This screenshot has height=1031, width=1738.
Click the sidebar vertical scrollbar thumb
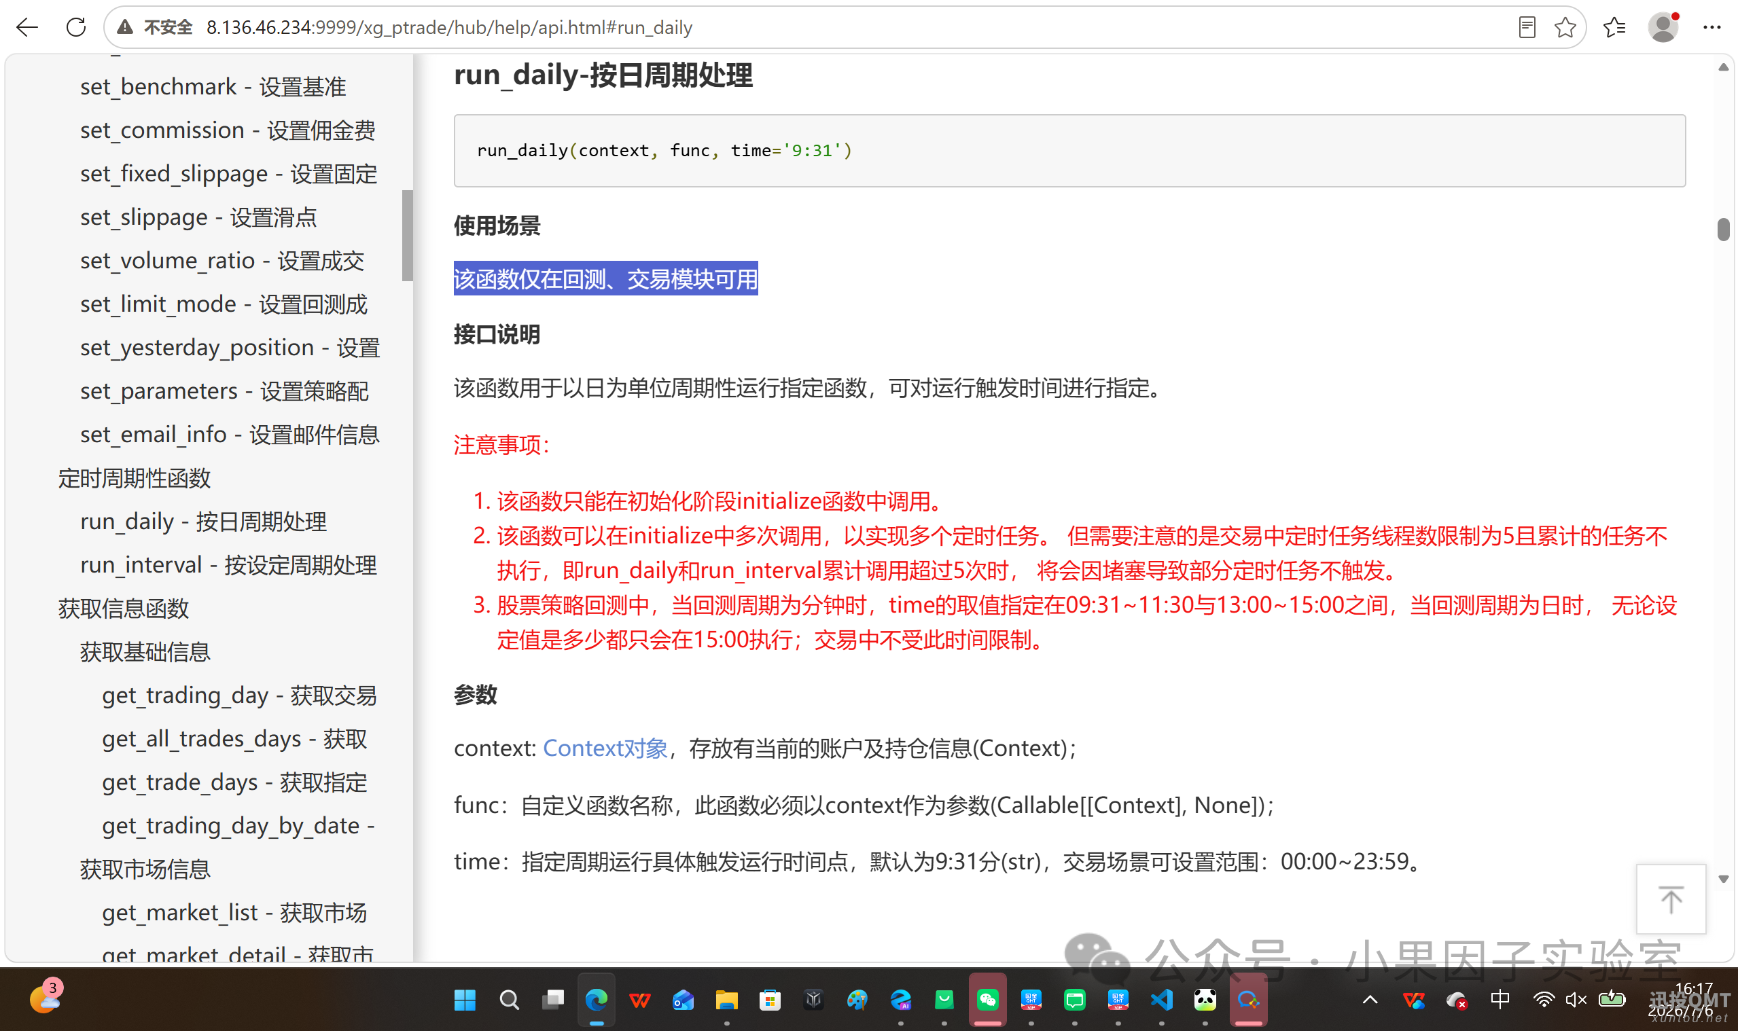(x=407, y=236)
